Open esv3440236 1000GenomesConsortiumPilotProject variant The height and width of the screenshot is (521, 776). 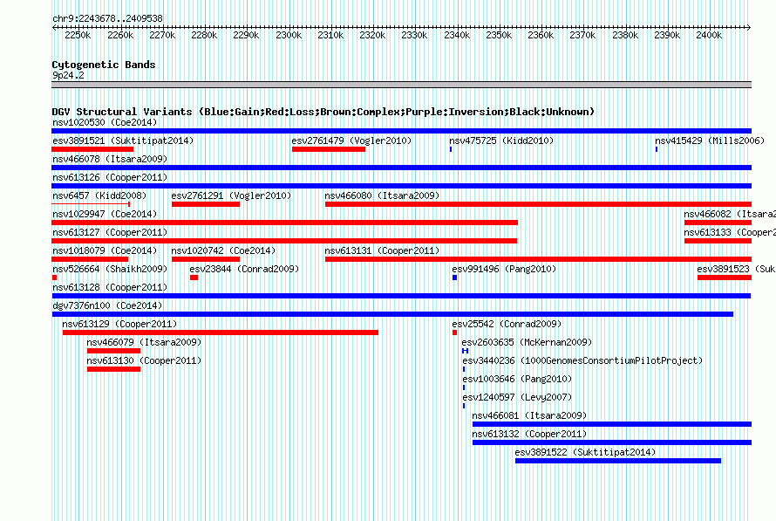click(582, 360)
